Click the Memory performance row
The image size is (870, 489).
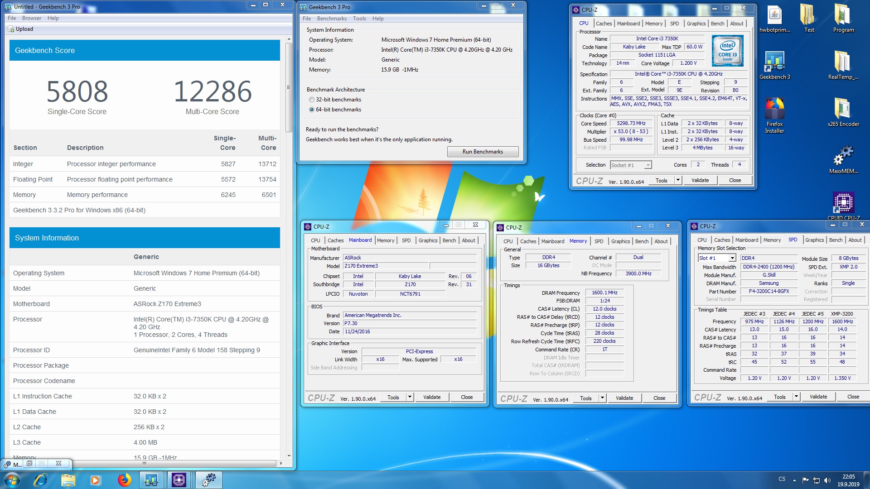pyautogui.click(x=145, y=195)
